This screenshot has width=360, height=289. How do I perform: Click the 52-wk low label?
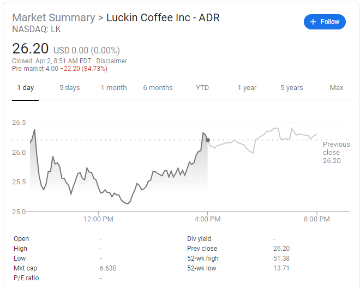pos(202,268)
